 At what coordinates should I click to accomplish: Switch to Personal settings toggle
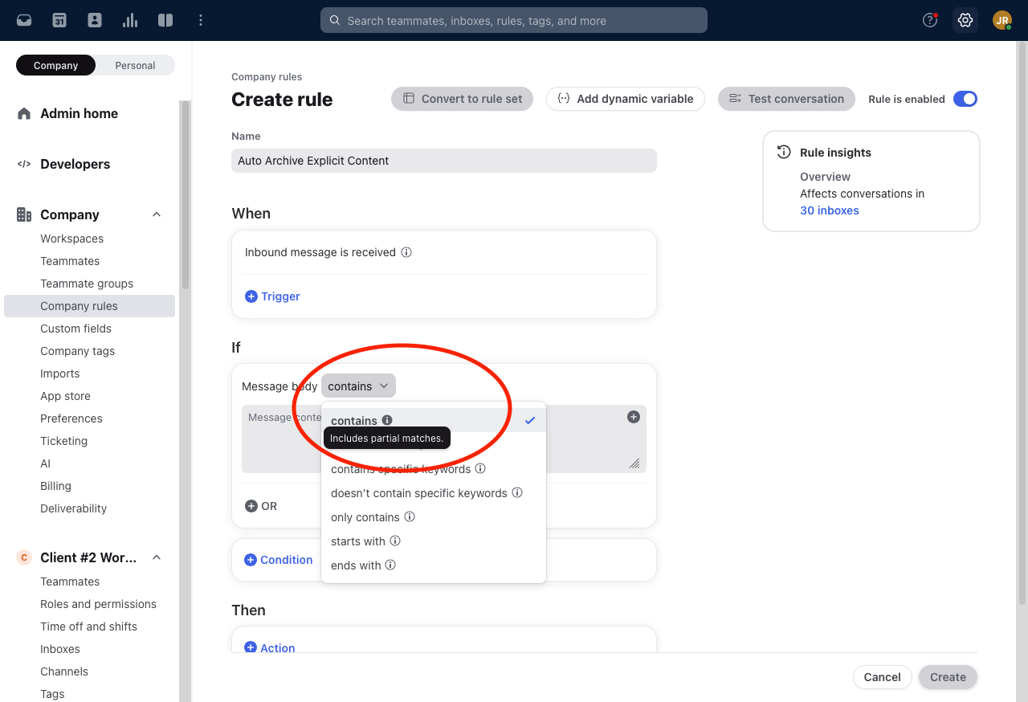(135, 65)
